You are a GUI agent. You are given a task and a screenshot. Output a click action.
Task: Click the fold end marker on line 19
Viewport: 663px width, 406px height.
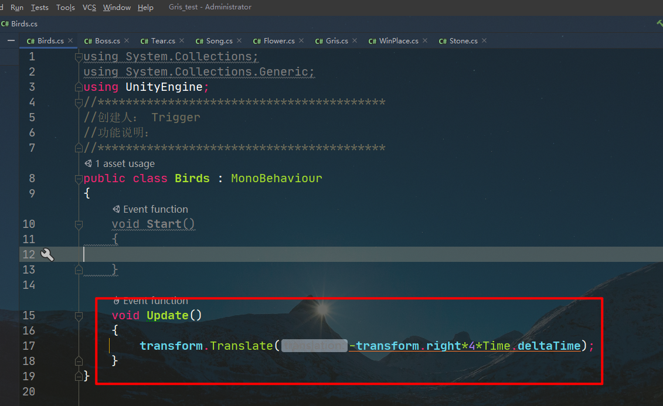click(x=79, y=376)
